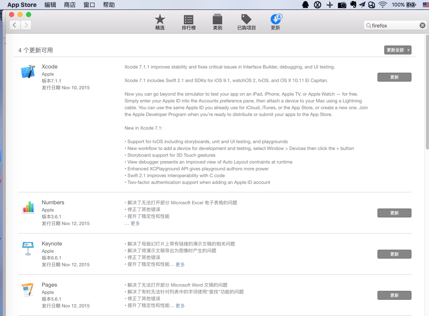Click the Numbers app icon
429x316 pixels.
tap(28, 207)
